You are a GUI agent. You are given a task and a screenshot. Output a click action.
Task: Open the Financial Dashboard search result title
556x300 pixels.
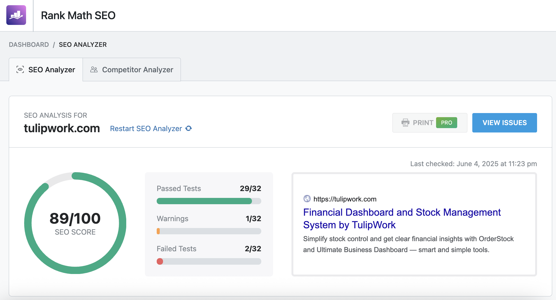[402, 218]
